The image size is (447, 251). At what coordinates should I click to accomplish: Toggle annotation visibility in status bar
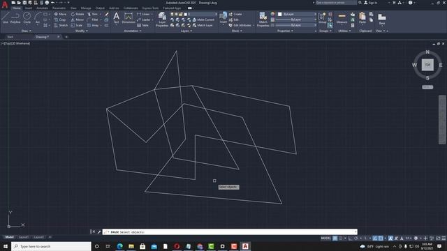pos(390,238)
